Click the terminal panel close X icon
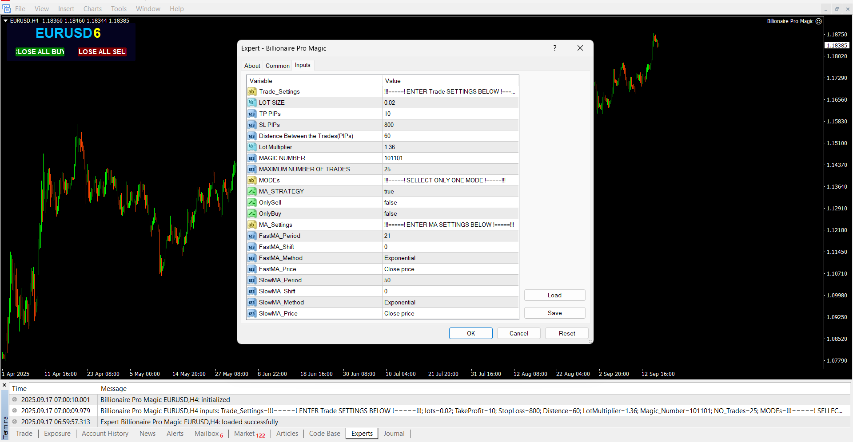853x442 pixels. click(4, 385)
